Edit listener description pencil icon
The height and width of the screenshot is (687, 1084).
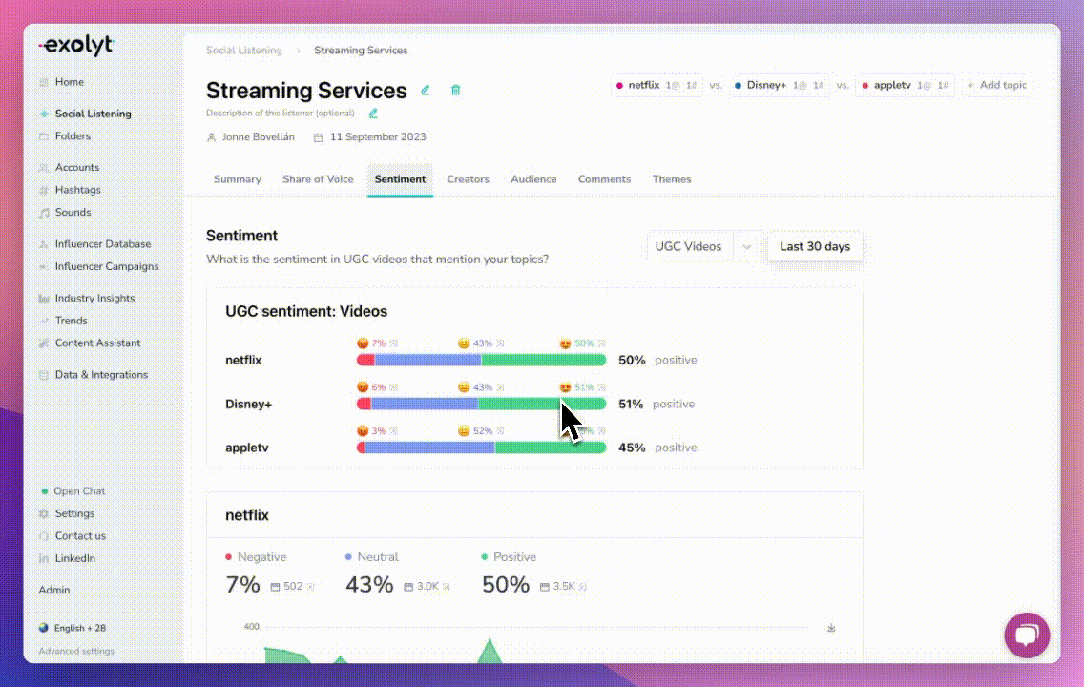coord(373,114)
